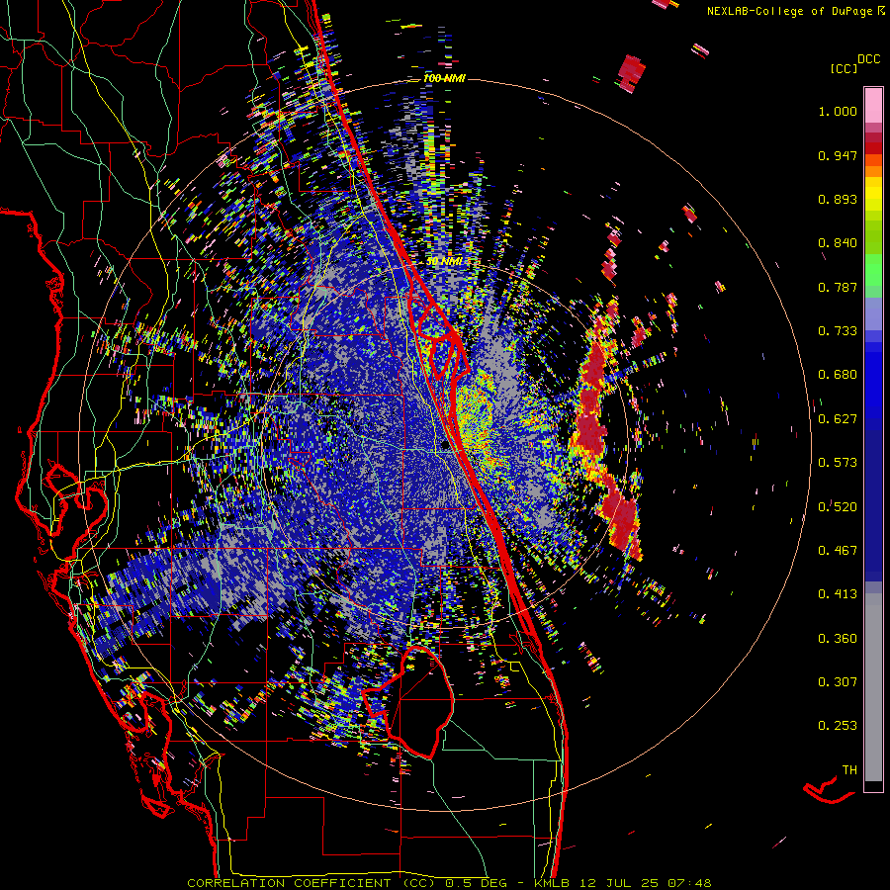The height and width of the screenshot is (890, 890).
Task: Click the 0.253 legend value
Action: click(x=838, y=726)
